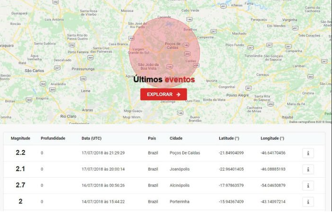Click the Joanópolis city cell in the table
The image size is (332, 217).
coord(181,169)
